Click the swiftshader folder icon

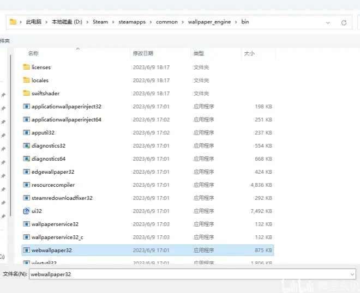(x=26, y=93)
